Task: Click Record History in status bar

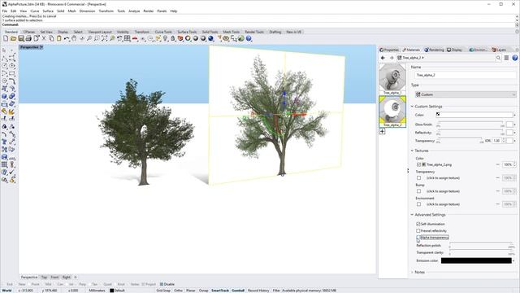Action: [x=258, y=291]
